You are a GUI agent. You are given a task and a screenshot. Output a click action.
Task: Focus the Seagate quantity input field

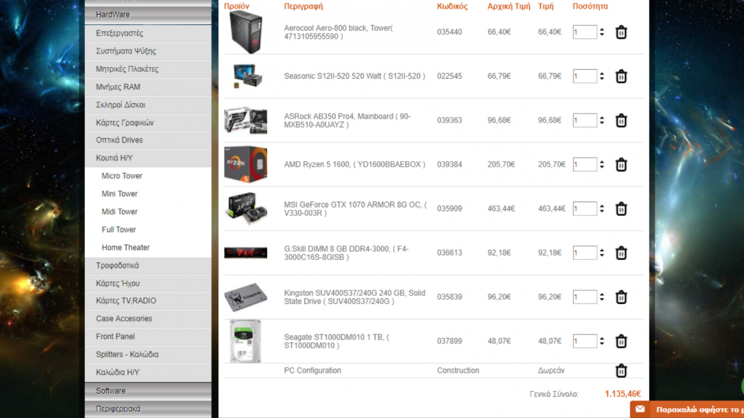585,341
